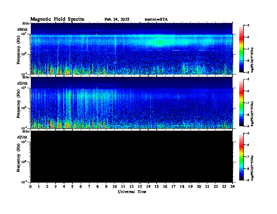Click hour 11 on the Universal Time axis

tap(123, 186)
